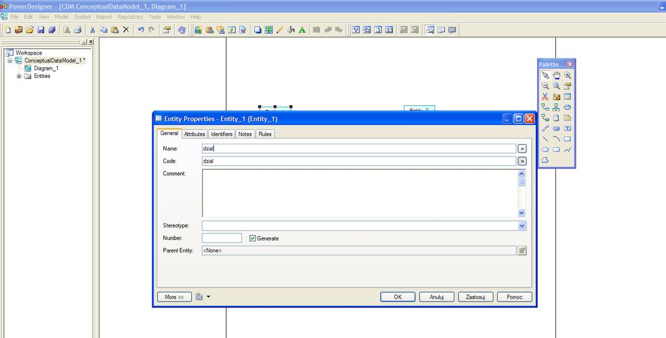The image size is (666, 338).
Task: Select the Note tool in Palette
Action: [x=567, y=118]
